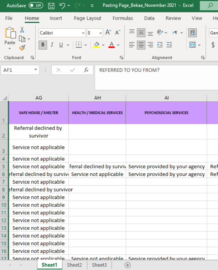Open the font size dropdown
The width and height of the screenshot is (218, 270).
tap(101, 33)
